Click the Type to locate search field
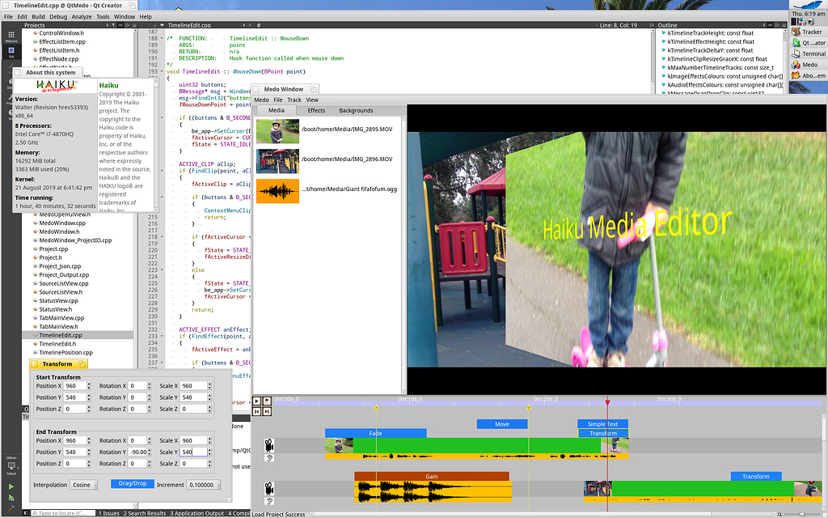 click(62, 513)
